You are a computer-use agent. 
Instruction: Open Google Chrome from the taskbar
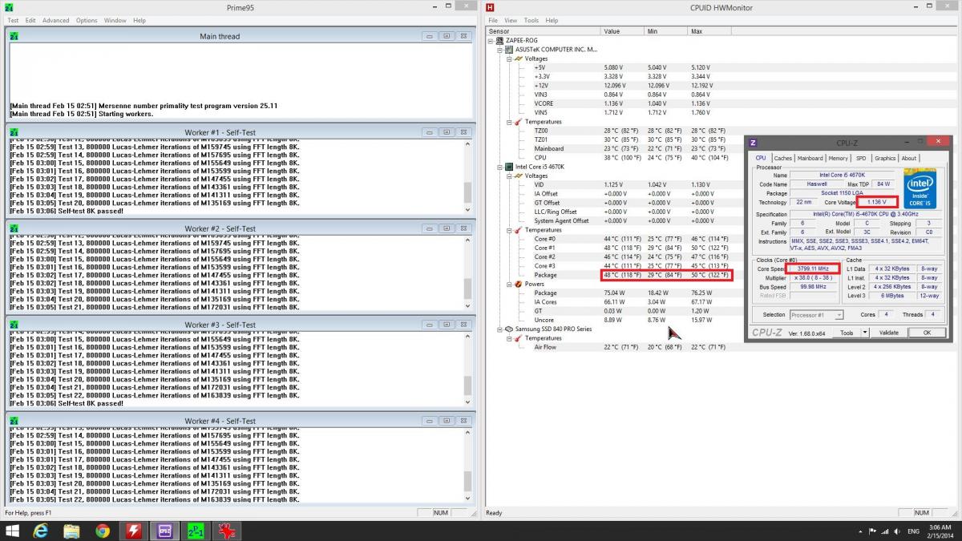[x=102, y=531]
